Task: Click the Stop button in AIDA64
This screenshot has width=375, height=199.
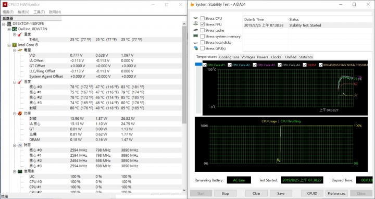Action: pos(225,193)
